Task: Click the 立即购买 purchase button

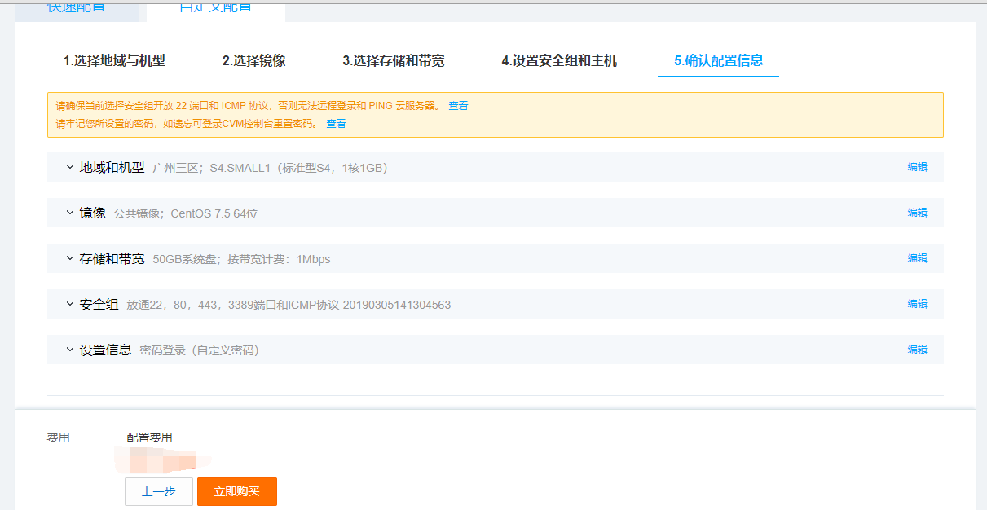Action: (236, 491)
